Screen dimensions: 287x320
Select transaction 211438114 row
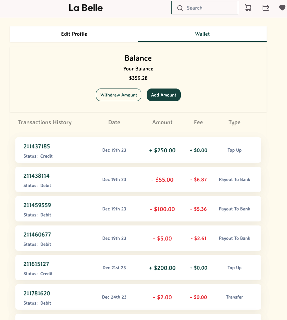[138, 179]
